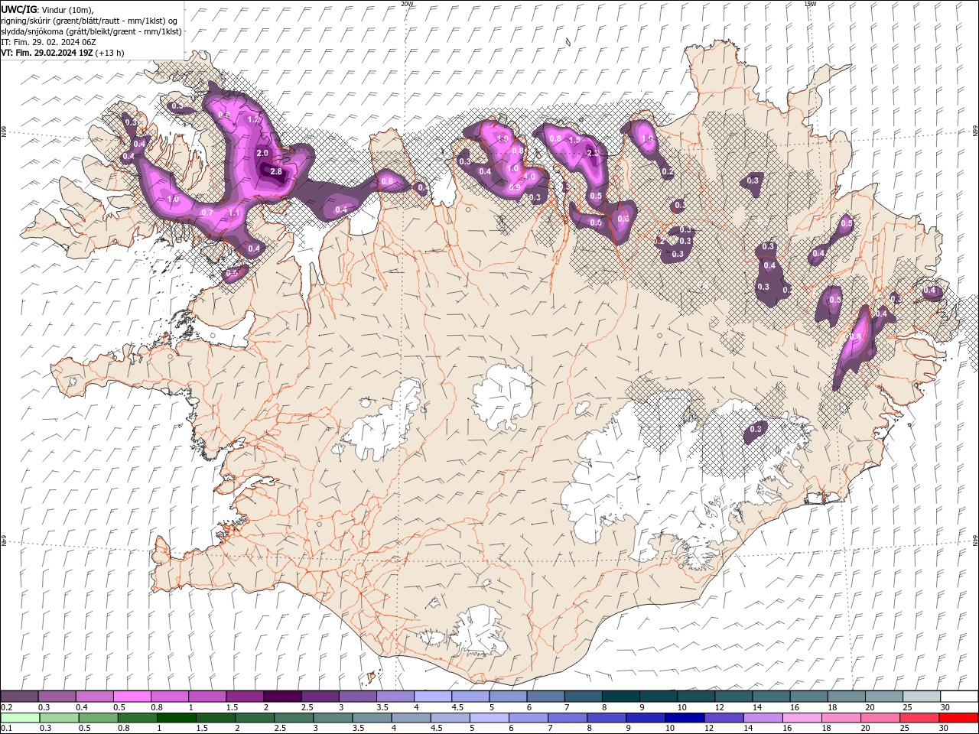Click the 15W longitude label
The image size is (979, 734).
point(809,4)
